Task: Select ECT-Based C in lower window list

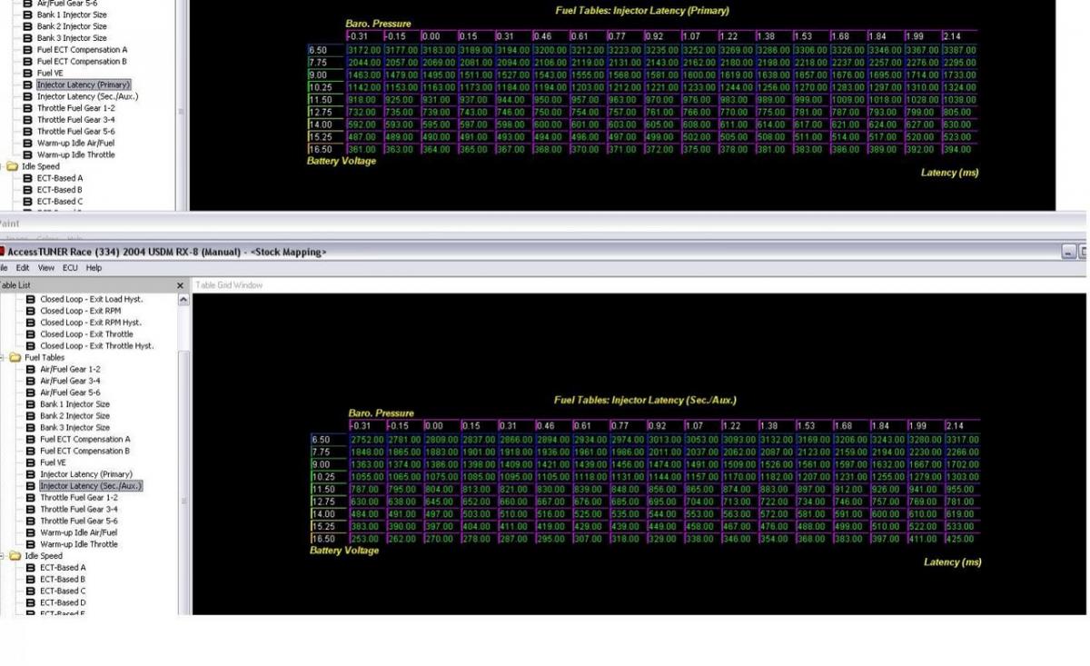Action: pos(63,591)
